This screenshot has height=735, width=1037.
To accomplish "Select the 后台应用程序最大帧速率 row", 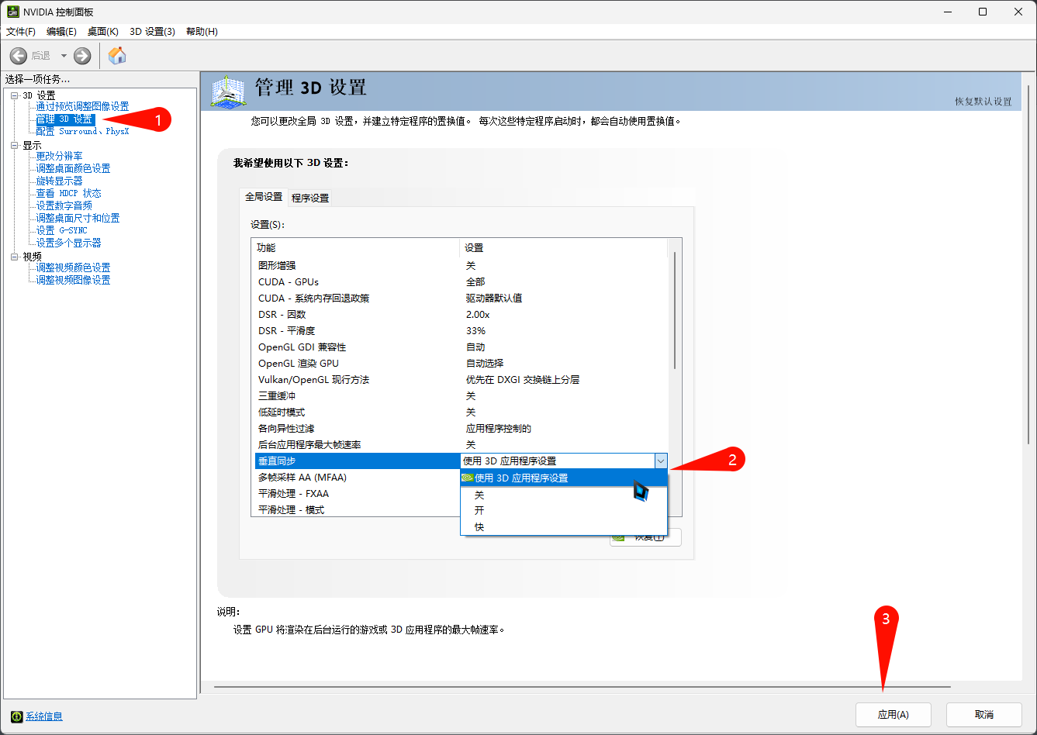I will point(461,444).
